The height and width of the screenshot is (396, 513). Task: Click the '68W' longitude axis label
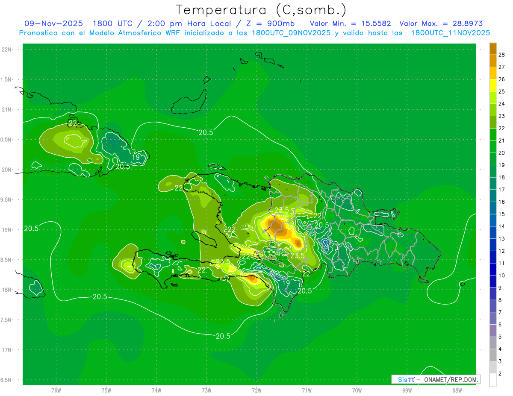[457, 390]
